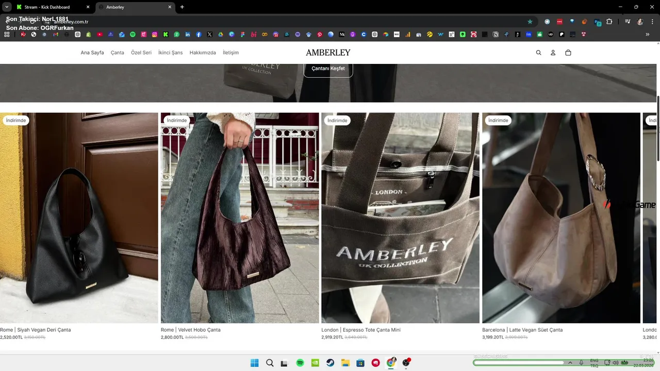The image size is (660, 371).
Task: Open the Pinterest bookmark icon
Action: click(320, 35)
